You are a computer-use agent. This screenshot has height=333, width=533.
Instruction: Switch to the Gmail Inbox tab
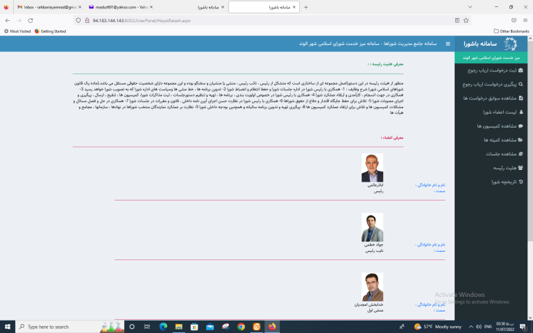[40, 7]
